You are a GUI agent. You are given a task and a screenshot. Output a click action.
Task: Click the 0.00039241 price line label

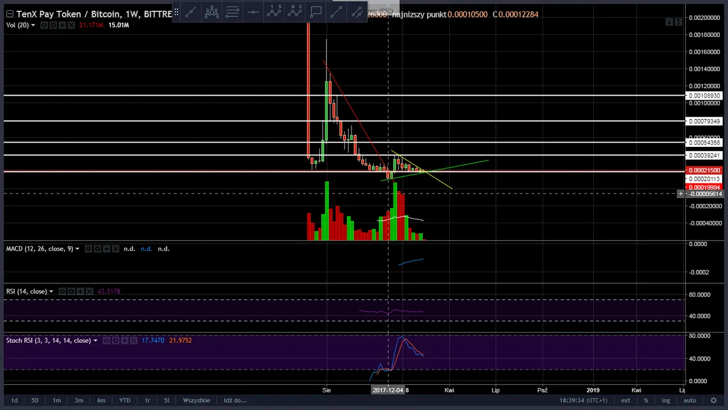(704, 155)
